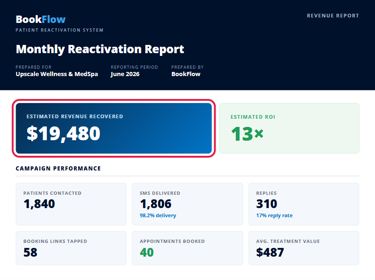375x280 pixels.
Task: Click the 'BOOKING LINKS TAPPED' label
Action: point(55,242)
